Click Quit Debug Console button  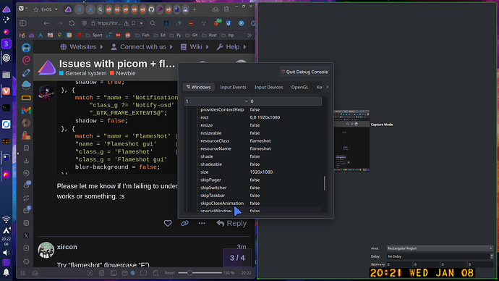pyautogui.click(x=304, y=72)
